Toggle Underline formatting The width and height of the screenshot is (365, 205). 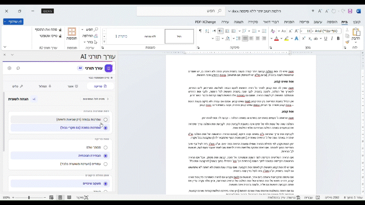point(326,38)
